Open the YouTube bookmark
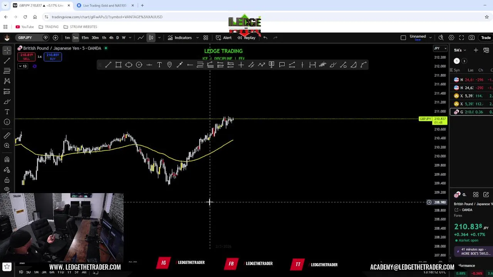 (x=25, y=27)
